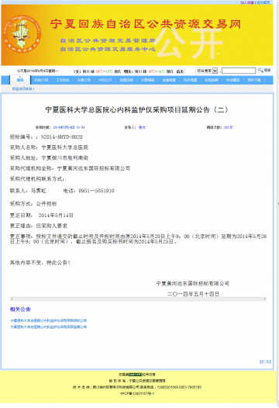Click the 采购方式: 公开招标 line
This screenshot has height=408, width=279.
[x=33, y=204]
